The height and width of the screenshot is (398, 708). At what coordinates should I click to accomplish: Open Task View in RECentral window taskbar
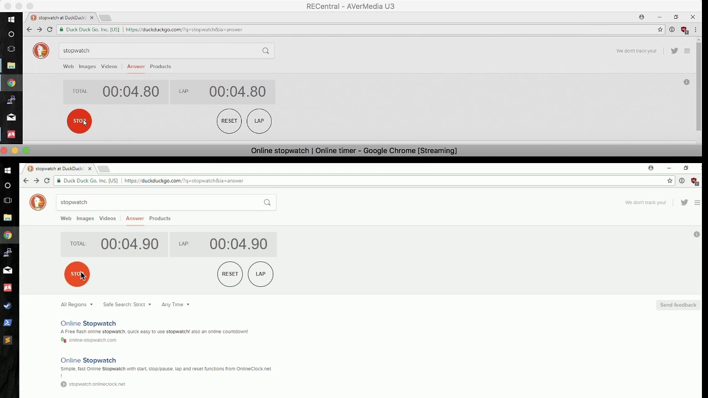(11, 49)
